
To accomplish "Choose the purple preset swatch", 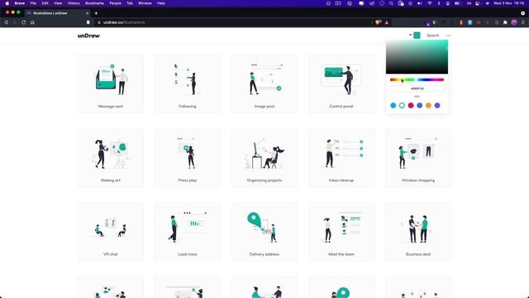I will (437, 105).
